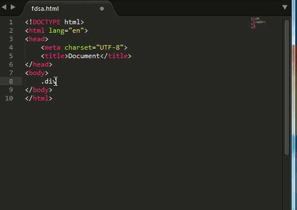The image size is (297, 210).
Task: Click line number 8 in gutter
Action: click(11, 81)
